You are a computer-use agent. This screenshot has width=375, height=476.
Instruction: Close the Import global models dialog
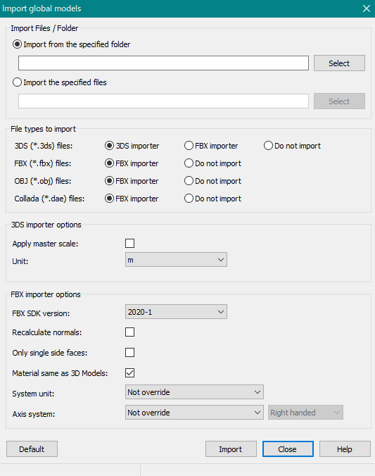(288, 449)
